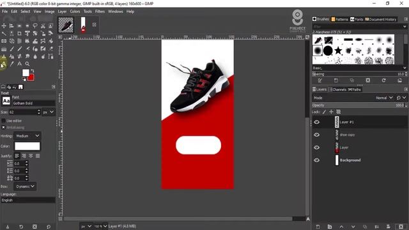Image resolution: width=409 pixels, height=230 pixels.
Task: Open the font size unit px dropdown
Action: click(49, 112)
